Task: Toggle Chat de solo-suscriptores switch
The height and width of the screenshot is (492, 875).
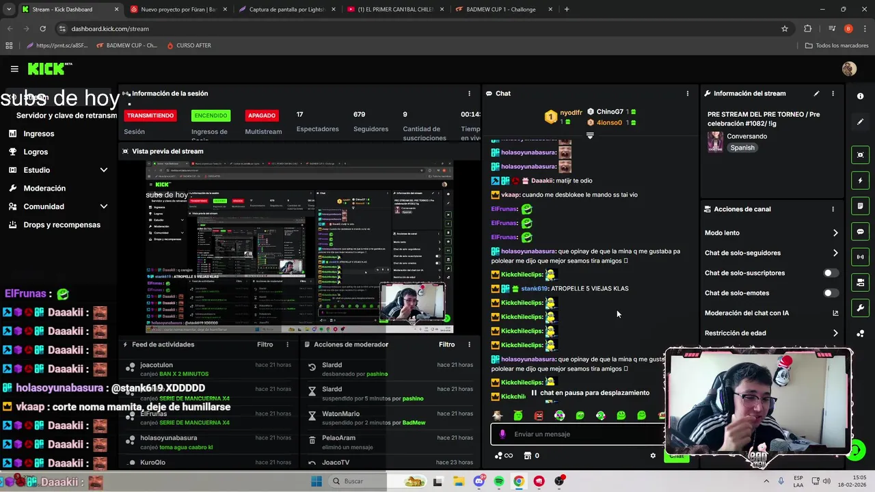Action: (x=831, y=273)
